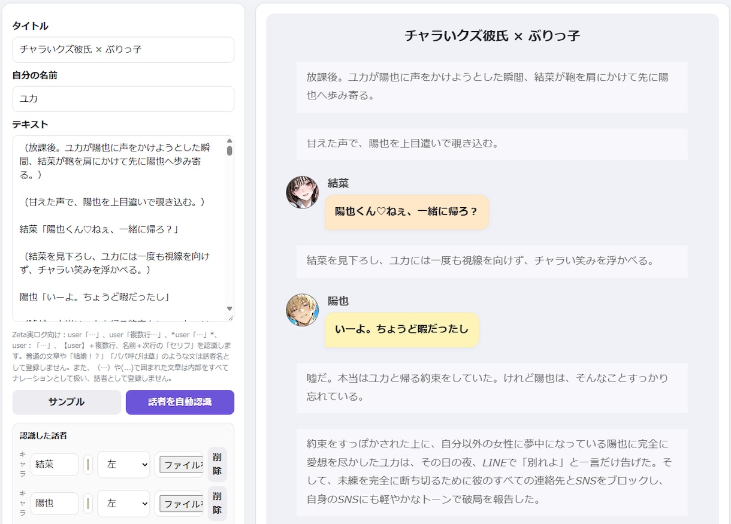Image resolution: width=731 pixels, height=524 pixels.
Task: Click the textarea scrollbar down arrow
Action: [229, 309]
